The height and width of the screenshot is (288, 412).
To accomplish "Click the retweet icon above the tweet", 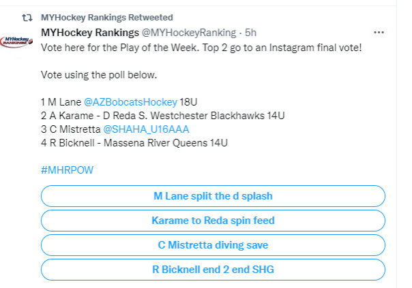I will point(27,18).
